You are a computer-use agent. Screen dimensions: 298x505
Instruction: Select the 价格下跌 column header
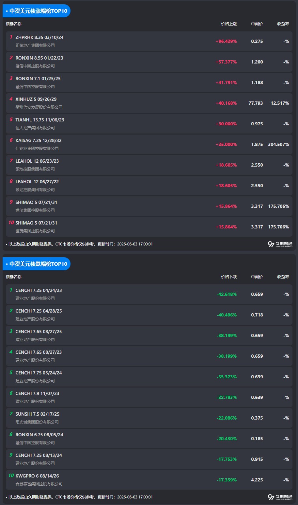tap(229, 277)
